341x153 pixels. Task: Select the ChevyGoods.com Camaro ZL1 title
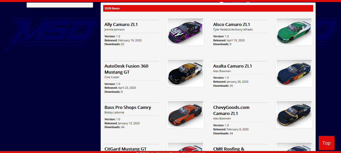click(x=231, y=110)
